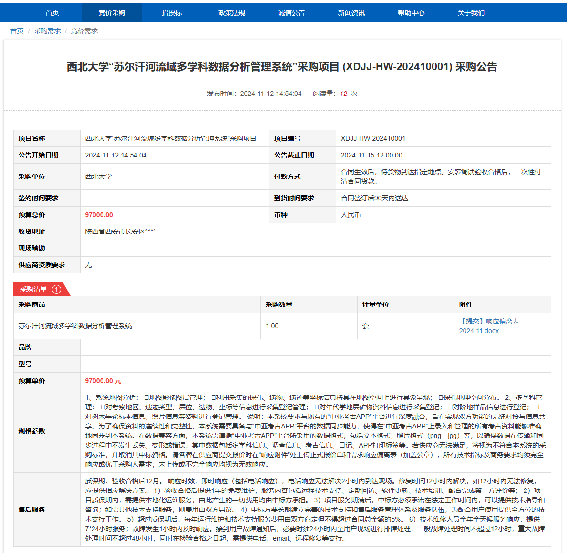Select 竞价采购 in the top navigation
This screenshot has height=553, width=567.
[x=112, y=13]
